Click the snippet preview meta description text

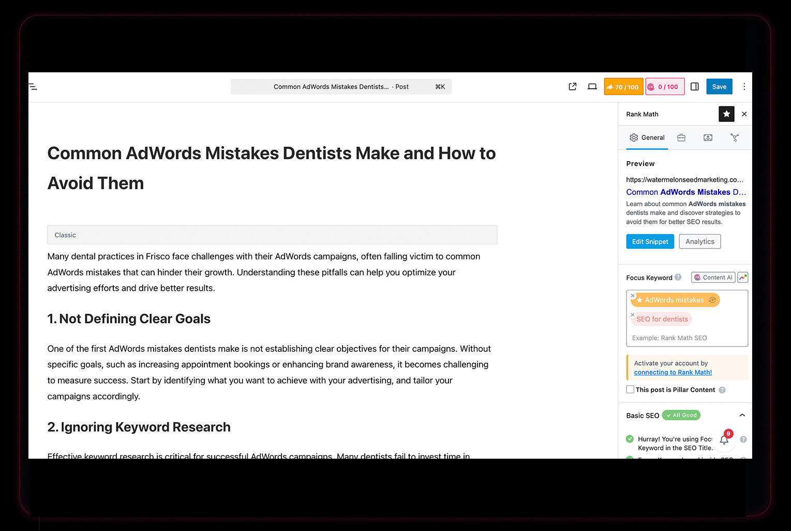point(686,213)
